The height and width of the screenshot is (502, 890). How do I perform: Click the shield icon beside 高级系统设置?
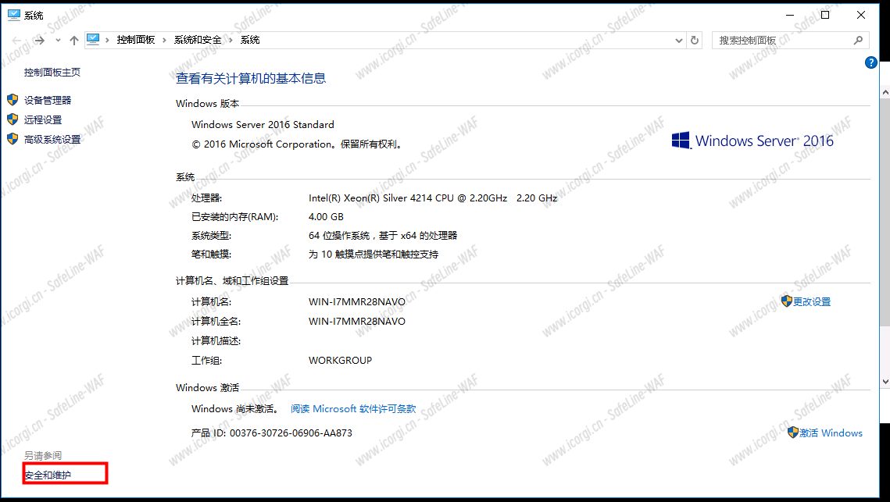(x=13, y=139)
